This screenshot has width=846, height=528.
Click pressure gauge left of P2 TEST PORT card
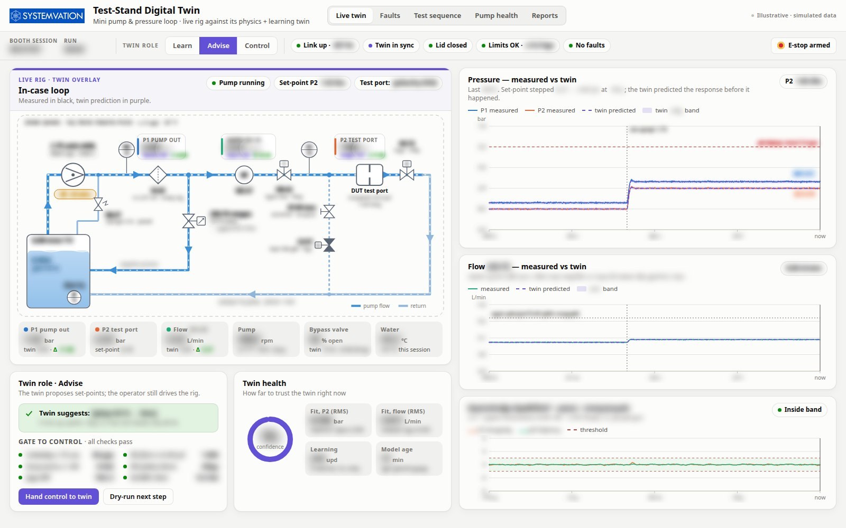click(309, 150)
